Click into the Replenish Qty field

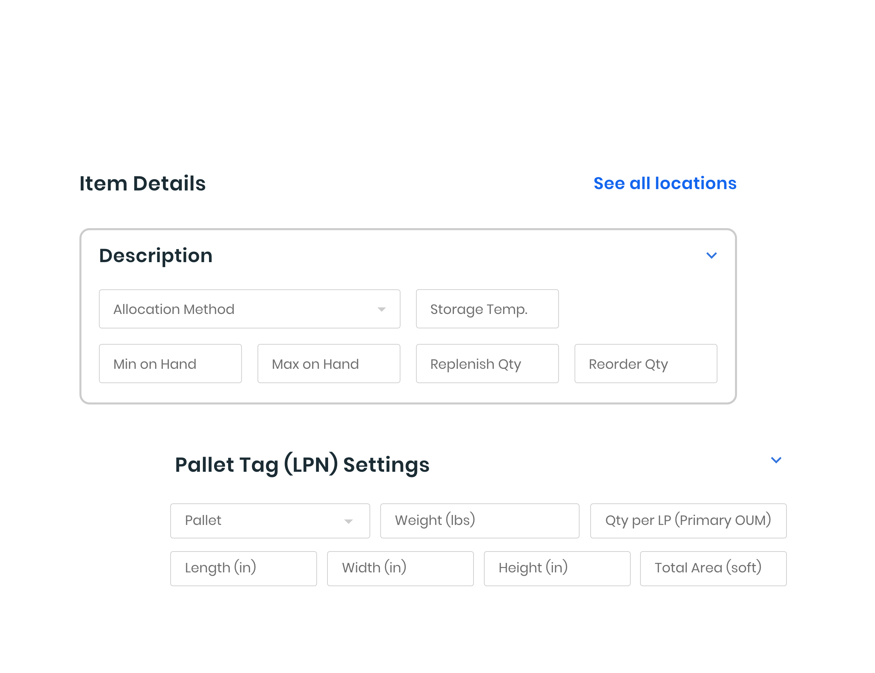pyautogui.click(x=487, y=364)
